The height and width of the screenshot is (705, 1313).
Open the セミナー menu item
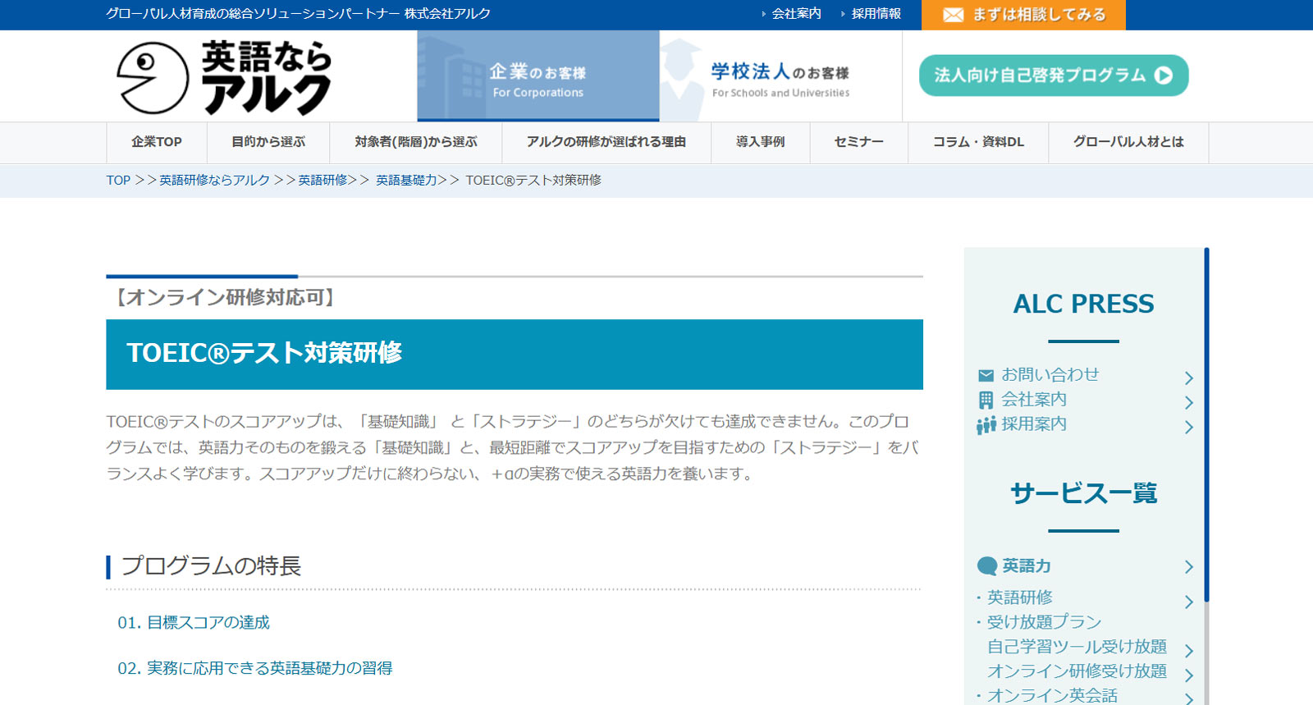pyautogui.click(x=859, y=142)
